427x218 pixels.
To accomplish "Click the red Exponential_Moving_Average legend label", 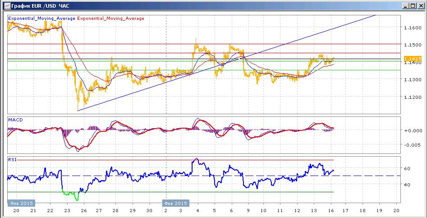I will tap(111, 19).
